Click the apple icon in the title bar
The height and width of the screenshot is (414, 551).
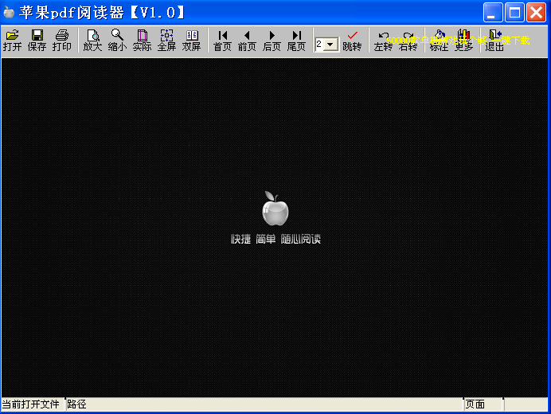[x=9, y=12]
